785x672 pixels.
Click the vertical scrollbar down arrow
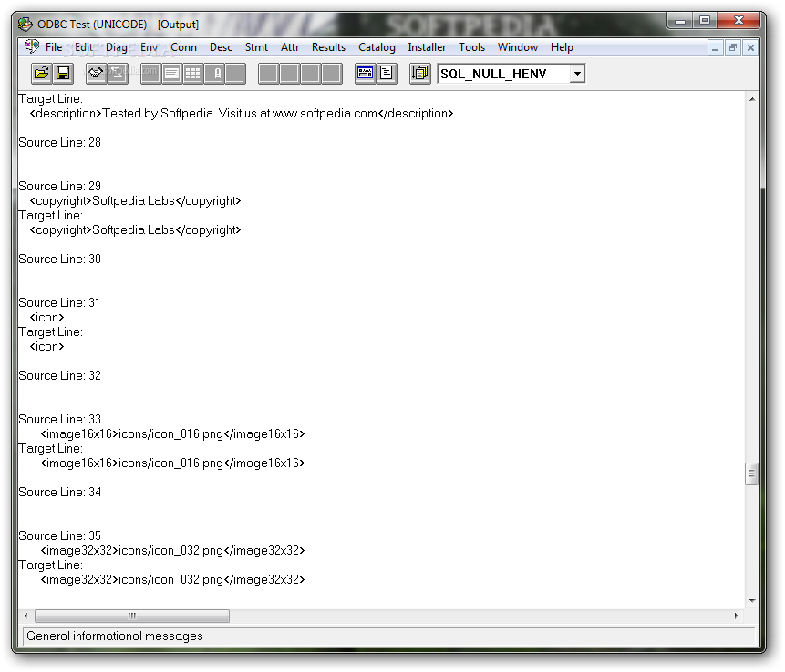[752, 600]
